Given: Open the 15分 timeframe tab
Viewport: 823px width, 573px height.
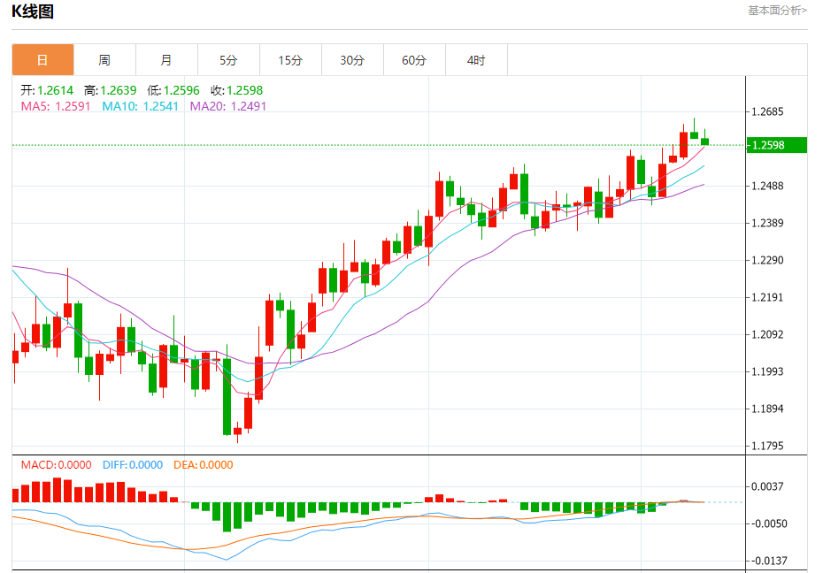Looking at the screenshot, I should (x=291, y=60).
